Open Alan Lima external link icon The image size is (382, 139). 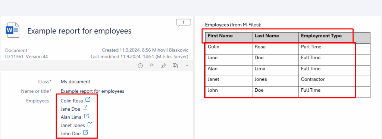(x=87, y=116)
